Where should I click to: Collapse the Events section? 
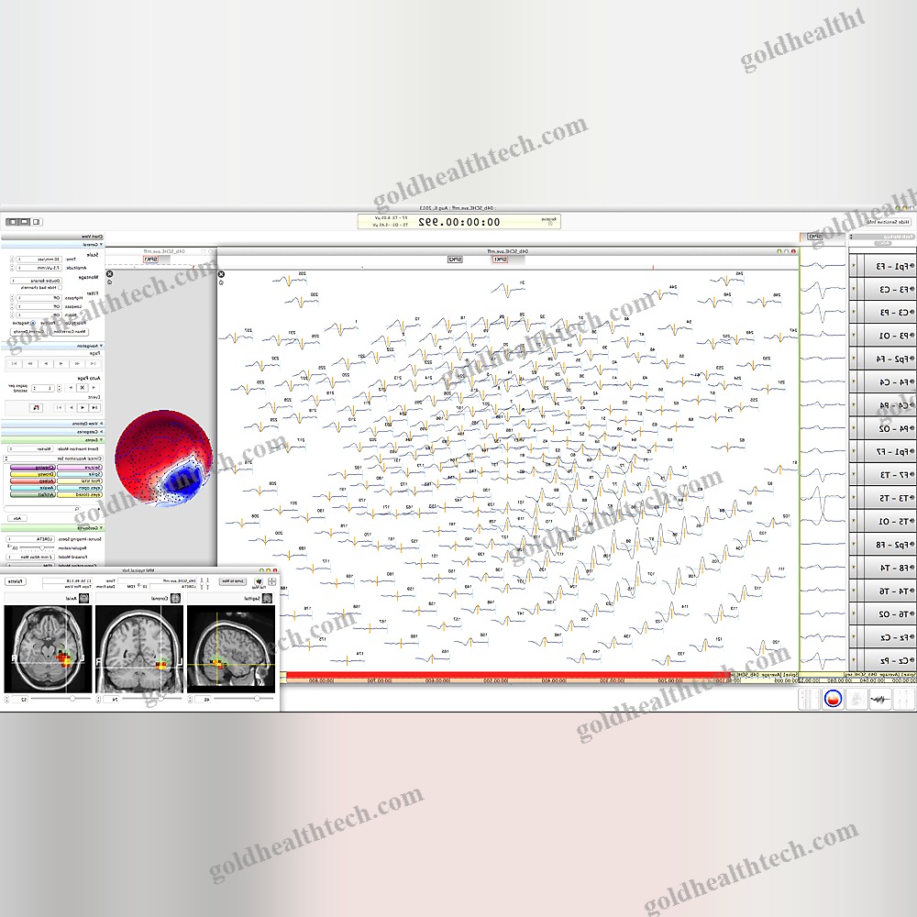(x=101, y=440)
